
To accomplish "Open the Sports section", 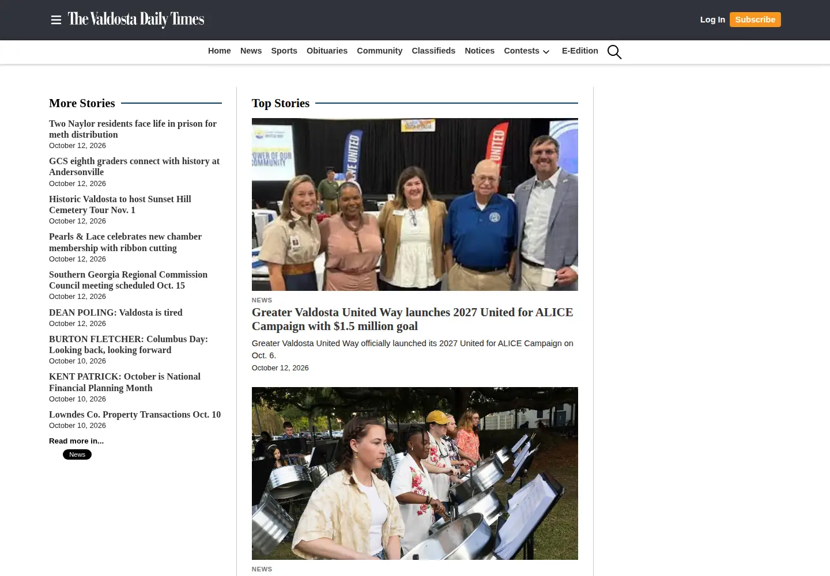I will click(x=284, y=51).
